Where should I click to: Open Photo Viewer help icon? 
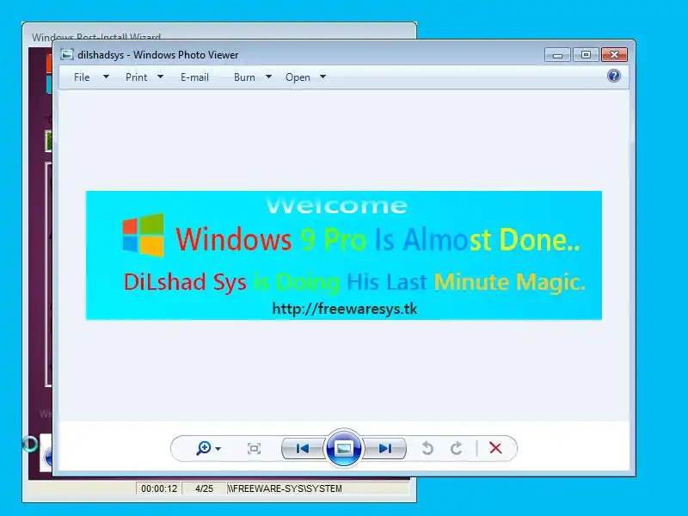pos(614,76)
